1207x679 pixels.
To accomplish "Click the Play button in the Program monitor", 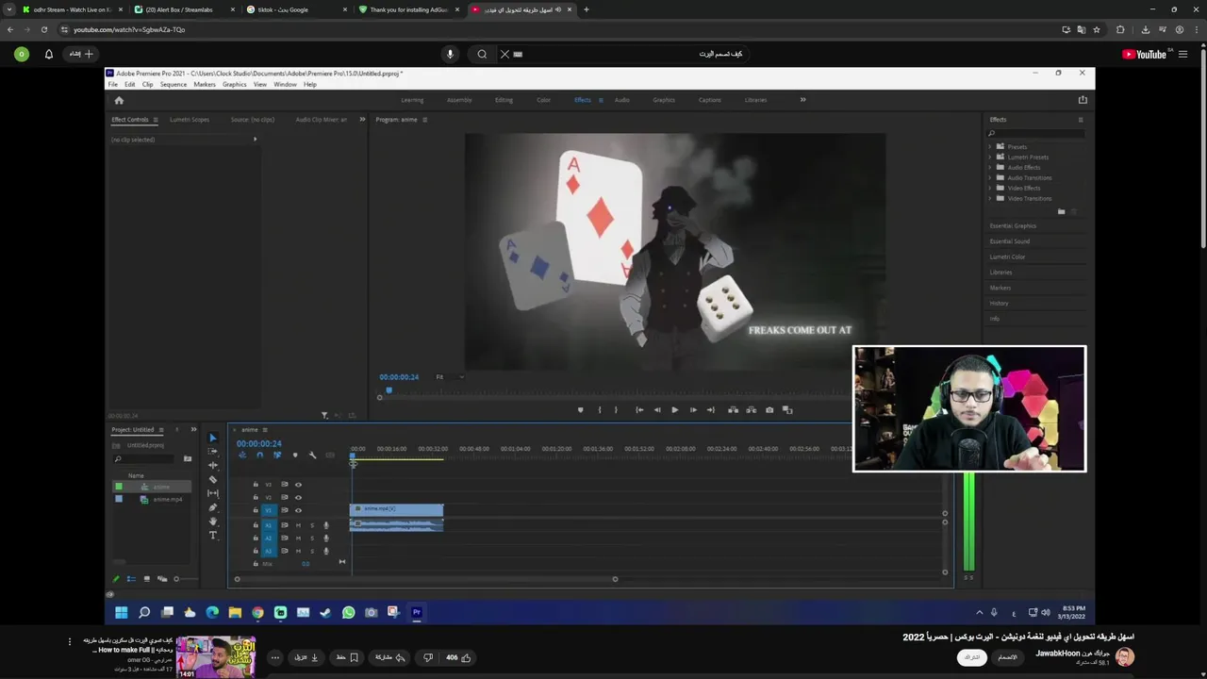I will (x=674, y=410).
